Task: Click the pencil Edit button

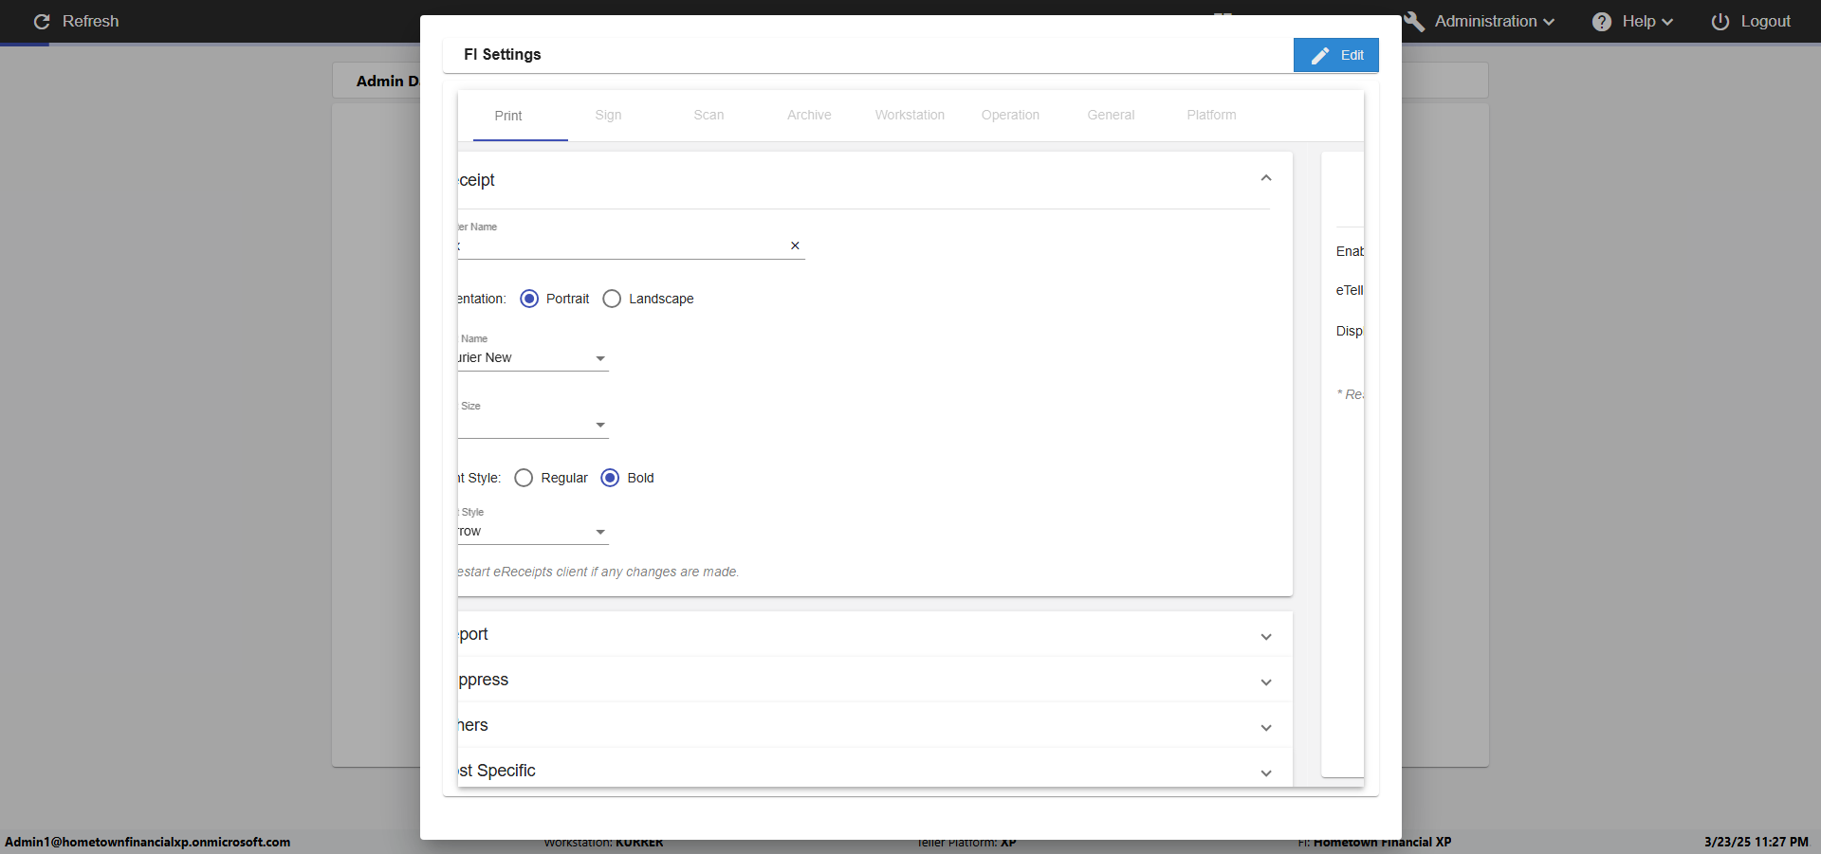Action: 1335,55
